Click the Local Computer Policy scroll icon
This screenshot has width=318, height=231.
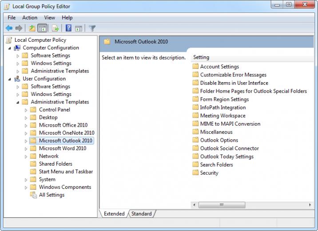click(9, 40)
